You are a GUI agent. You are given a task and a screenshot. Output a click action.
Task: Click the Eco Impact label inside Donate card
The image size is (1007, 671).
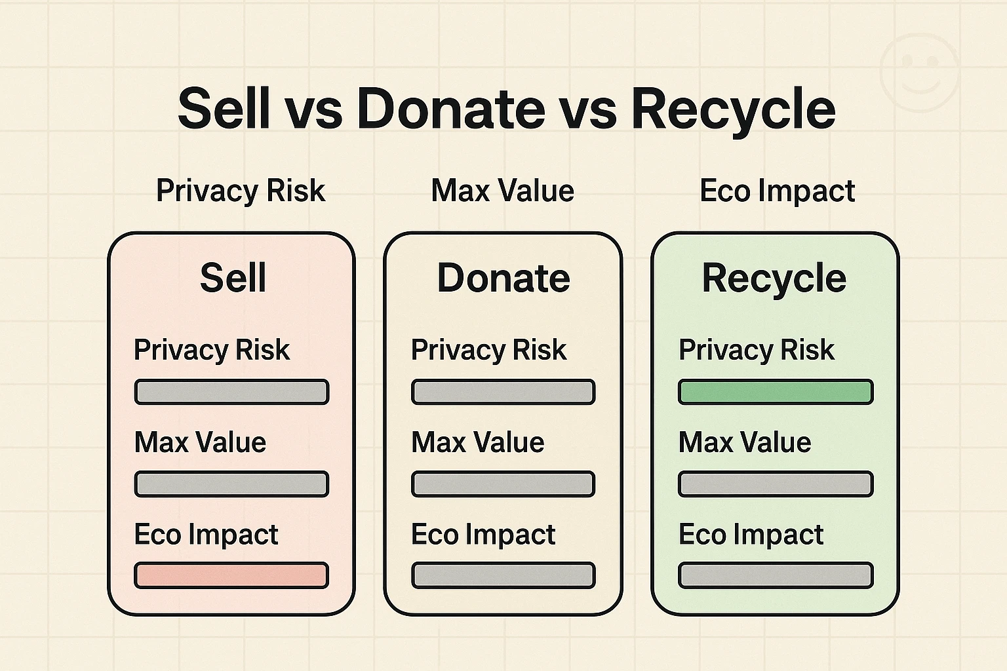pyautogui.click(x=483, y=535)
